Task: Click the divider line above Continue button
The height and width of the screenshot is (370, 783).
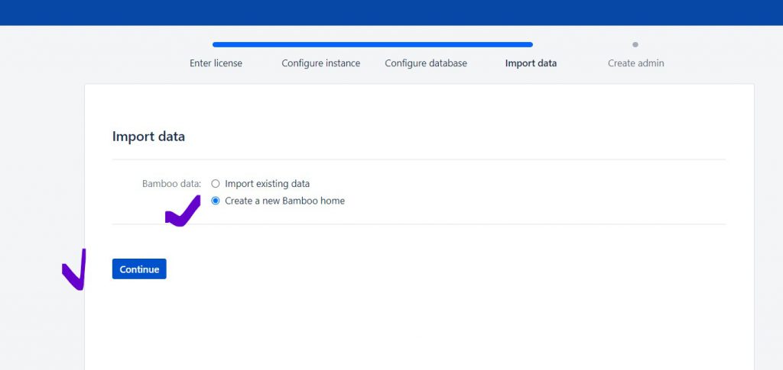Action: 419,224
